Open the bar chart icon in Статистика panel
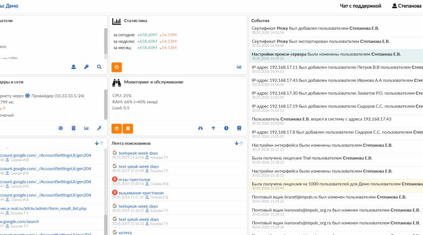 (239, 67)
